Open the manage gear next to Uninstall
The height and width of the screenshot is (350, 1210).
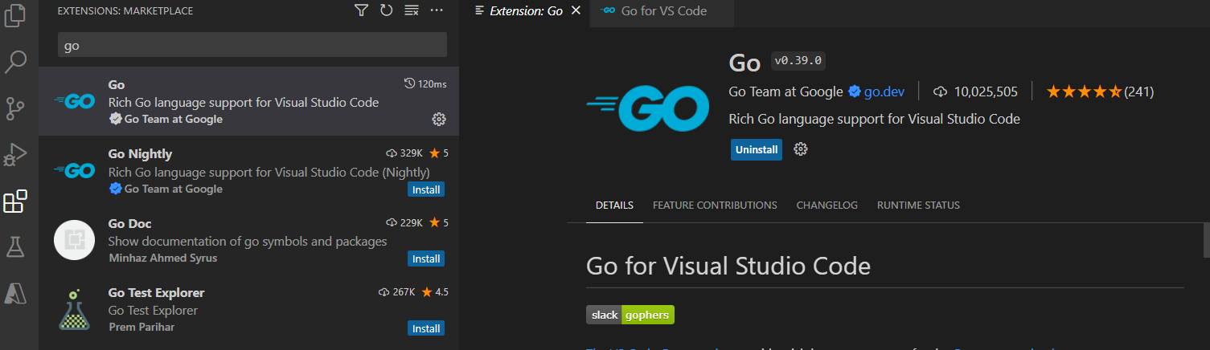[800, 149]
